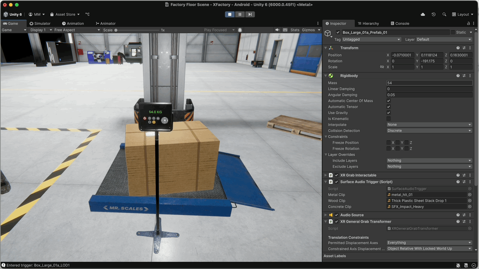
Task: Open the Collision Detection dropdown
Action: click(429, 131)
